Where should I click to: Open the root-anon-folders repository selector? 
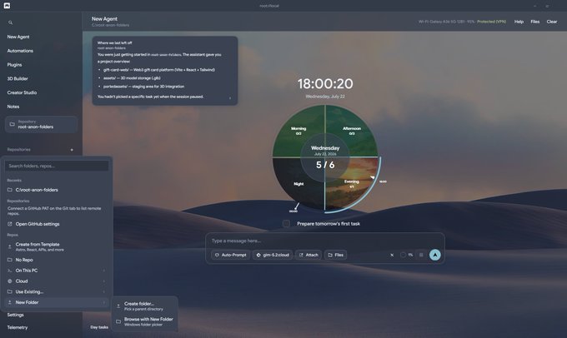click(x=41, y=125)
